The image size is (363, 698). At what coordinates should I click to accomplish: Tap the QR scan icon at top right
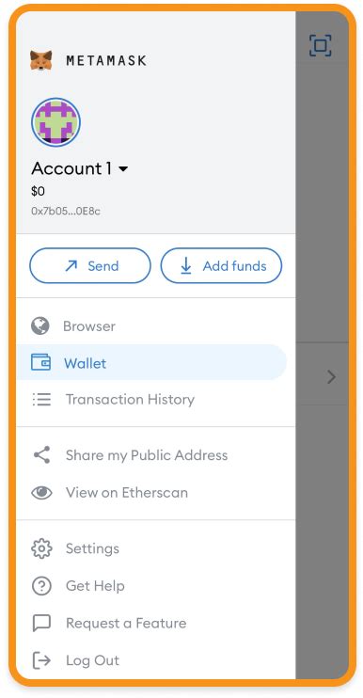pos(321,45)
